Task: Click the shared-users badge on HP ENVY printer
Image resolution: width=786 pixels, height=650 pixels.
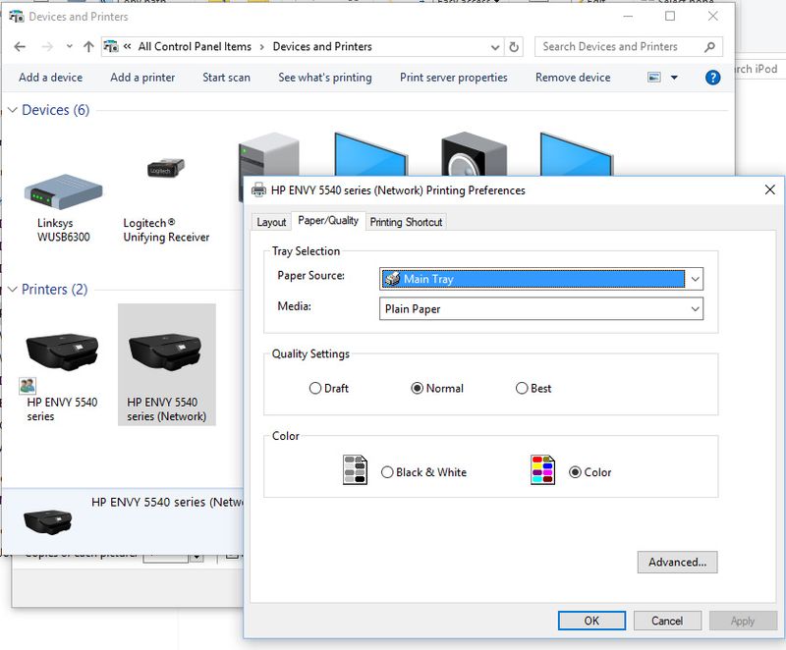Action: coord(28,386)
